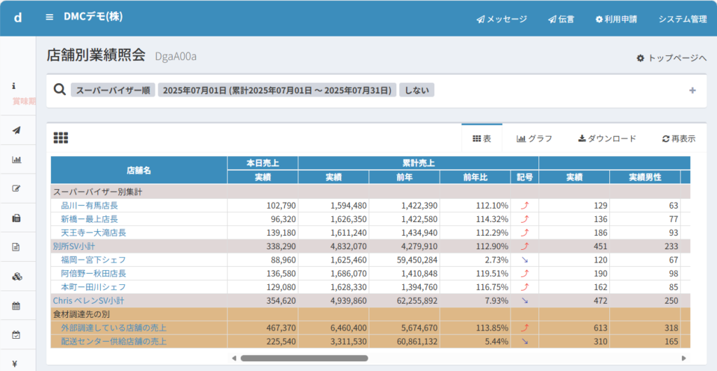Click the ダウンロード button

[x=606, y=139]
